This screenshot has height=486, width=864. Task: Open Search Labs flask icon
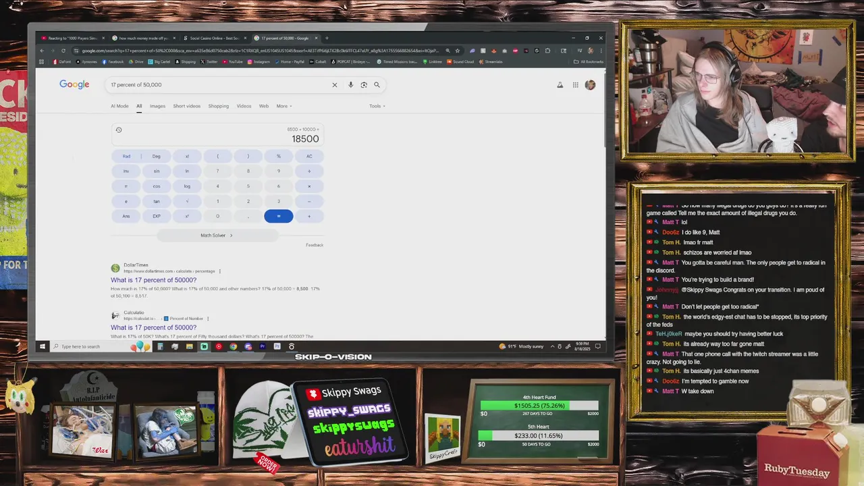560,85
